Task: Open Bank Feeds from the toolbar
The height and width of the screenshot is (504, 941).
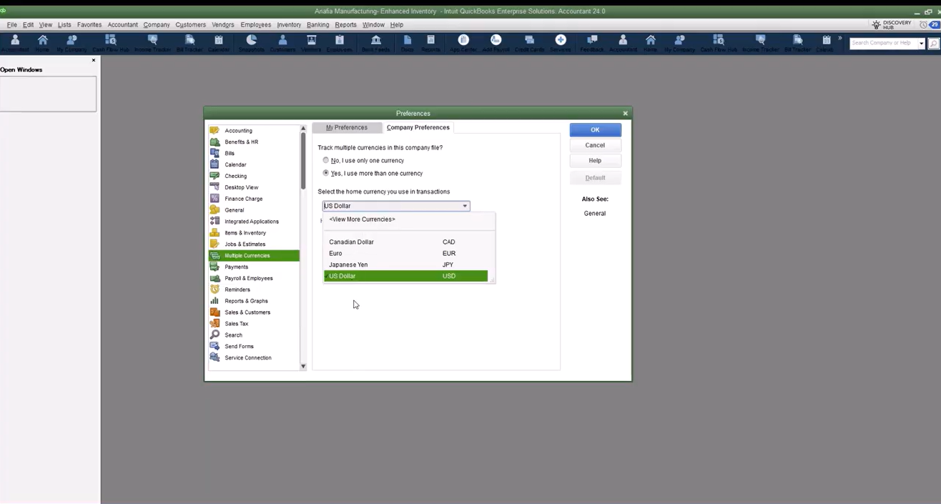Action: coord(375,43)
